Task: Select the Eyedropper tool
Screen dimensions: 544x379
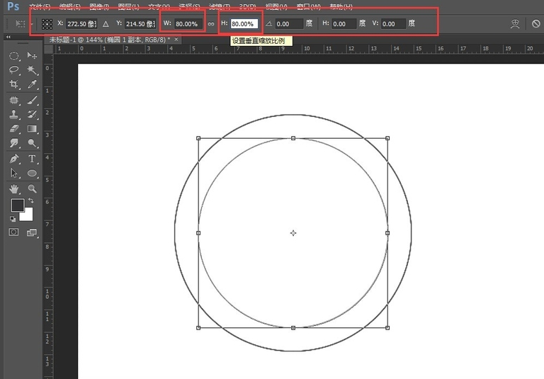Action: click(x=32, y=85)
